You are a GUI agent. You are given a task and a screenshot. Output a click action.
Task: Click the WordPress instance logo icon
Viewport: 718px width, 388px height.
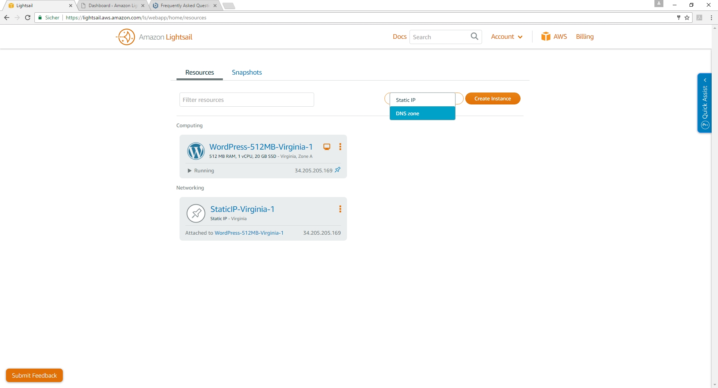click(x=196, y=151)
